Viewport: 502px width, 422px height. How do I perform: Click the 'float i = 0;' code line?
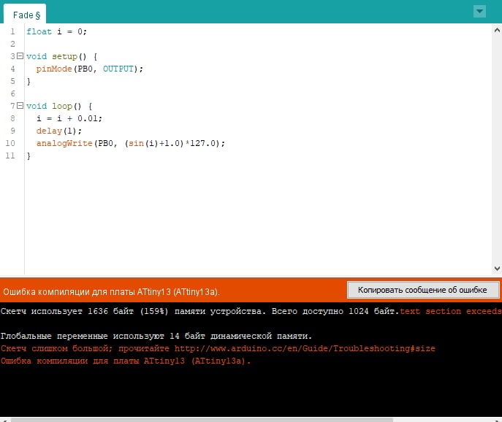point(56,31)
